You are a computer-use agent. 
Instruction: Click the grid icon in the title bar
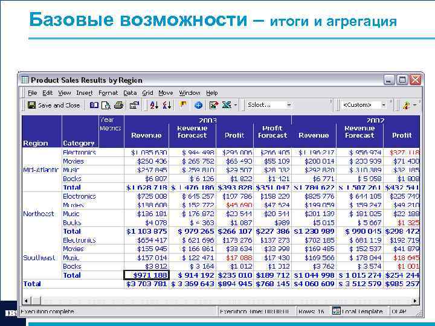(x=25, y=80)
